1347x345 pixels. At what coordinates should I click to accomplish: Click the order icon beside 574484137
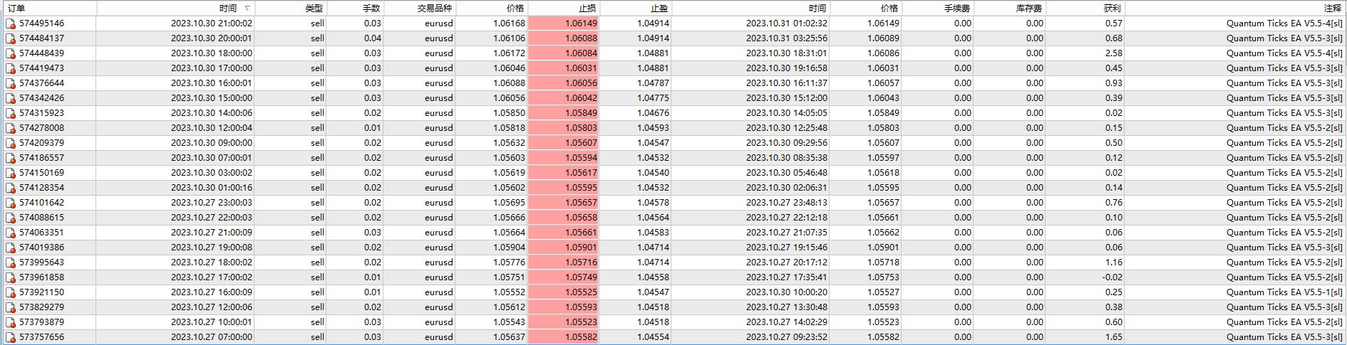tap(11, 38)
